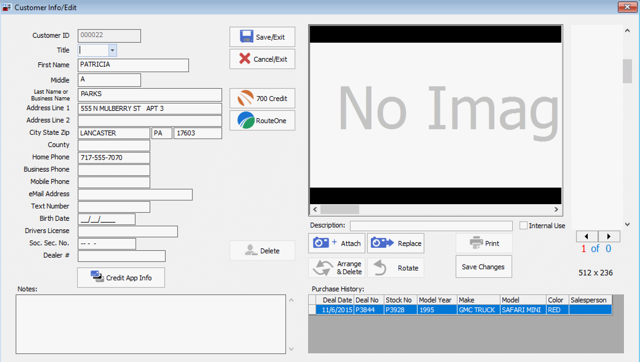Click the Delete person icon
The width and height of the screenshot is (640, 362).
tap(251, 250)
